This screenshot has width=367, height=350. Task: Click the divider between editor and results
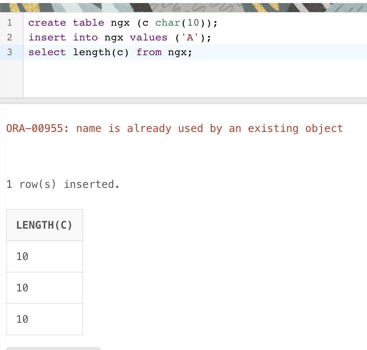point(183,101)
